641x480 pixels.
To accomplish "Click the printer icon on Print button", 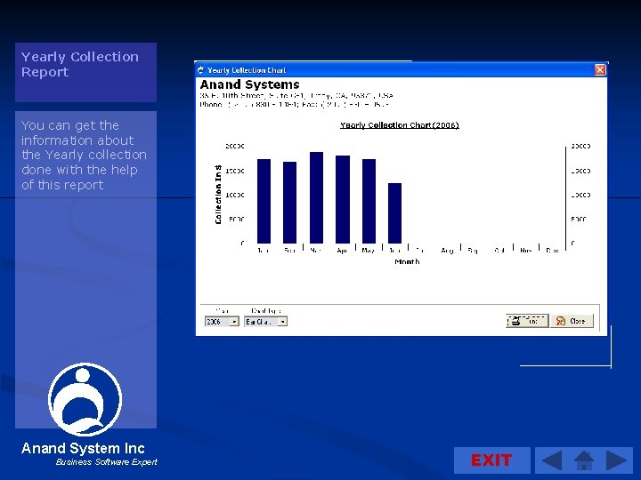I will coord(515,321).
